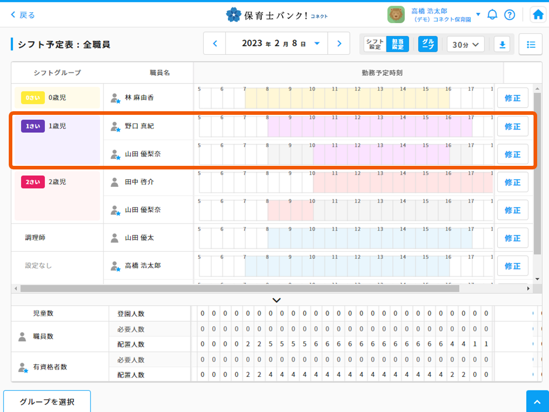549x412 pixels.
Task: Switch to シフト設定 mode
Action: (375, 44)
